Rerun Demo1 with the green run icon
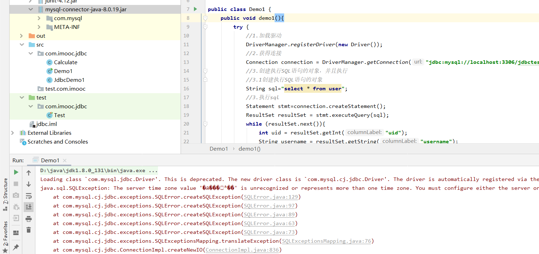 pos(16,172)
